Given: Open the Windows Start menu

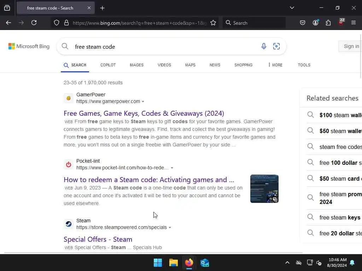Looking at the screenshot, I should (158, 263).
